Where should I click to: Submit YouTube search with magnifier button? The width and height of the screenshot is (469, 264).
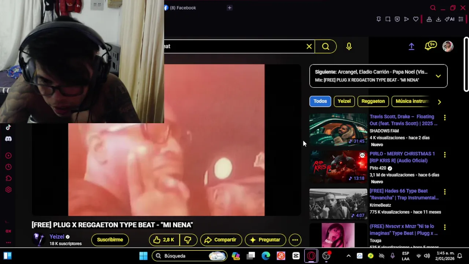point(326,46)
